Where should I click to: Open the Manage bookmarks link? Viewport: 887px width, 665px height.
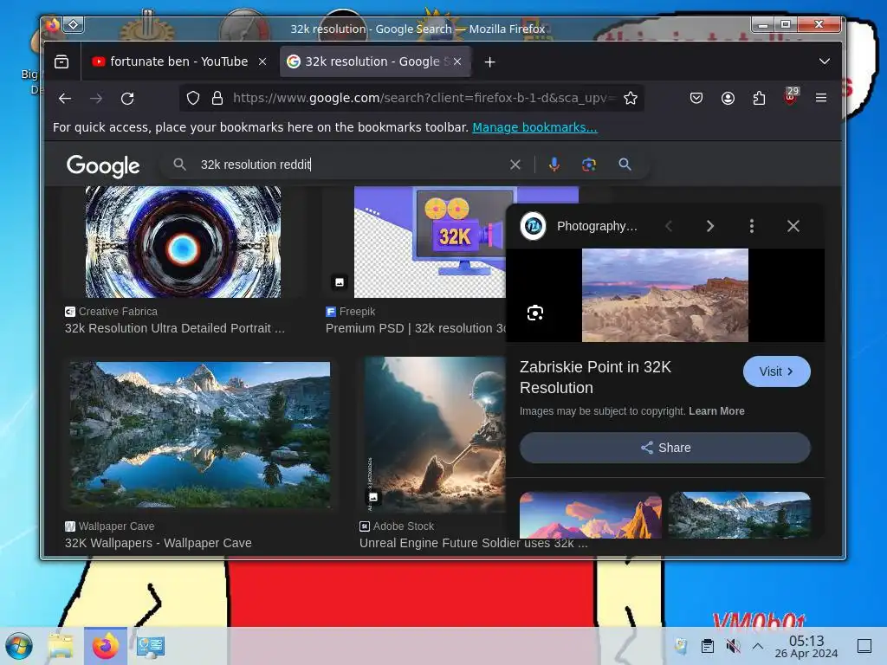534,127
